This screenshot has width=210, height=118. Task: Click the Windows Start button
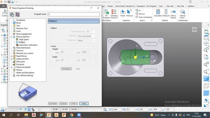4,115
